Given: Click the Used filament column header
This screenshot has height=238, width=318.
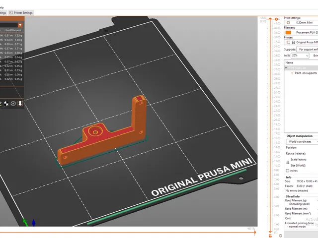Looking at the screenshot, I should coord(13,30).
